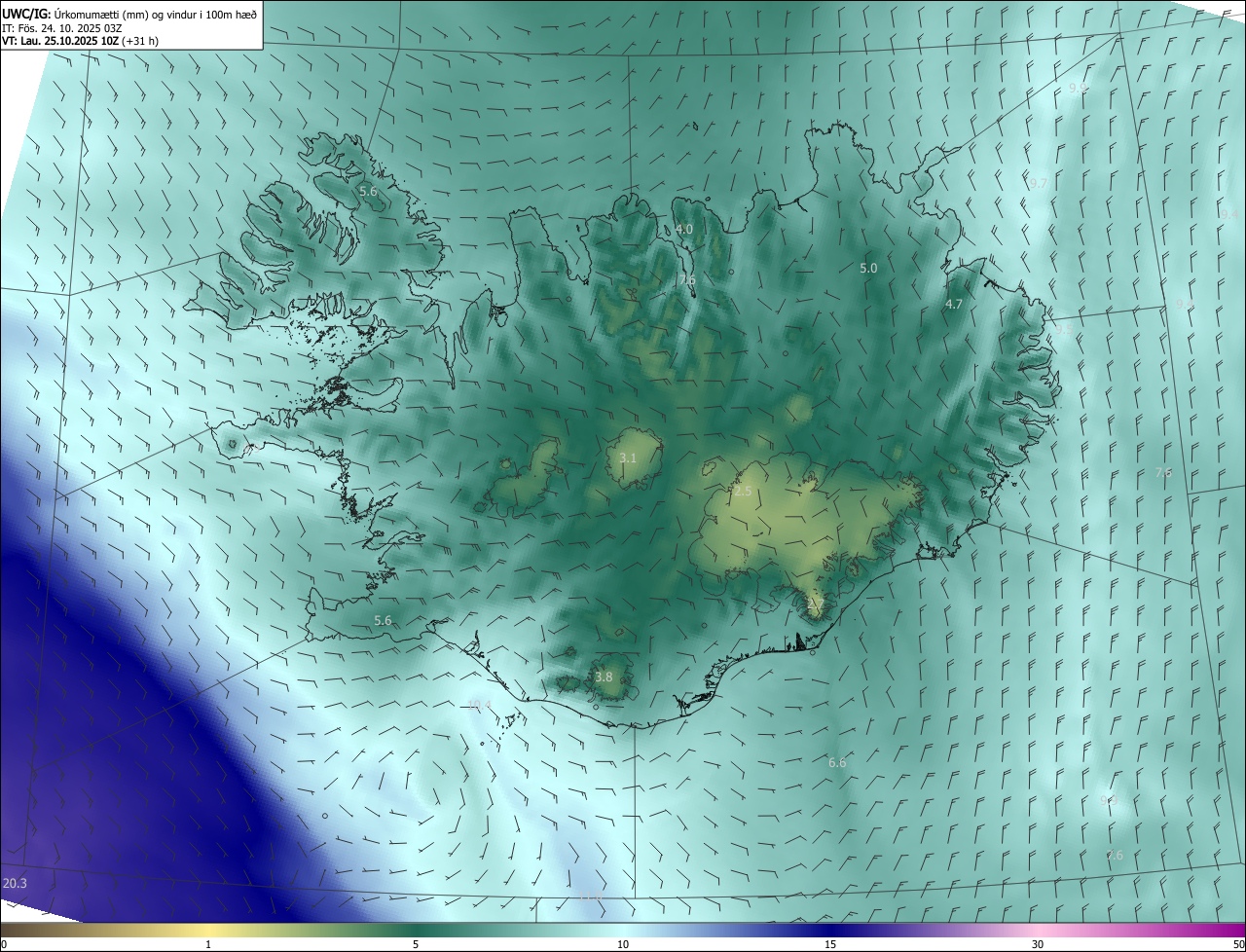The width and height of the screenshot is (1246, 952).
Task: Click the "IT: Fös. 24. 10. 2025 03Z" line
Action: point(61,27)
